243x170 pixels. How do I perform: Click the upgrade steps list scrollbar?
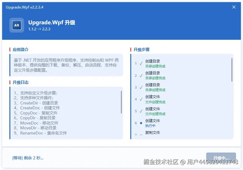point(232,70)
